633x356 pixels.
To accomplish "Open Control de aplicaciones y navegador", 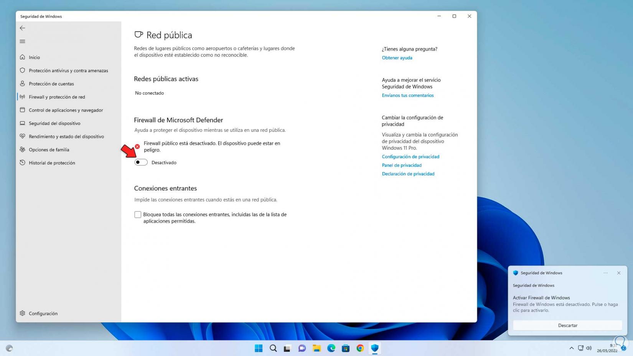I will (x=69, y=110).
